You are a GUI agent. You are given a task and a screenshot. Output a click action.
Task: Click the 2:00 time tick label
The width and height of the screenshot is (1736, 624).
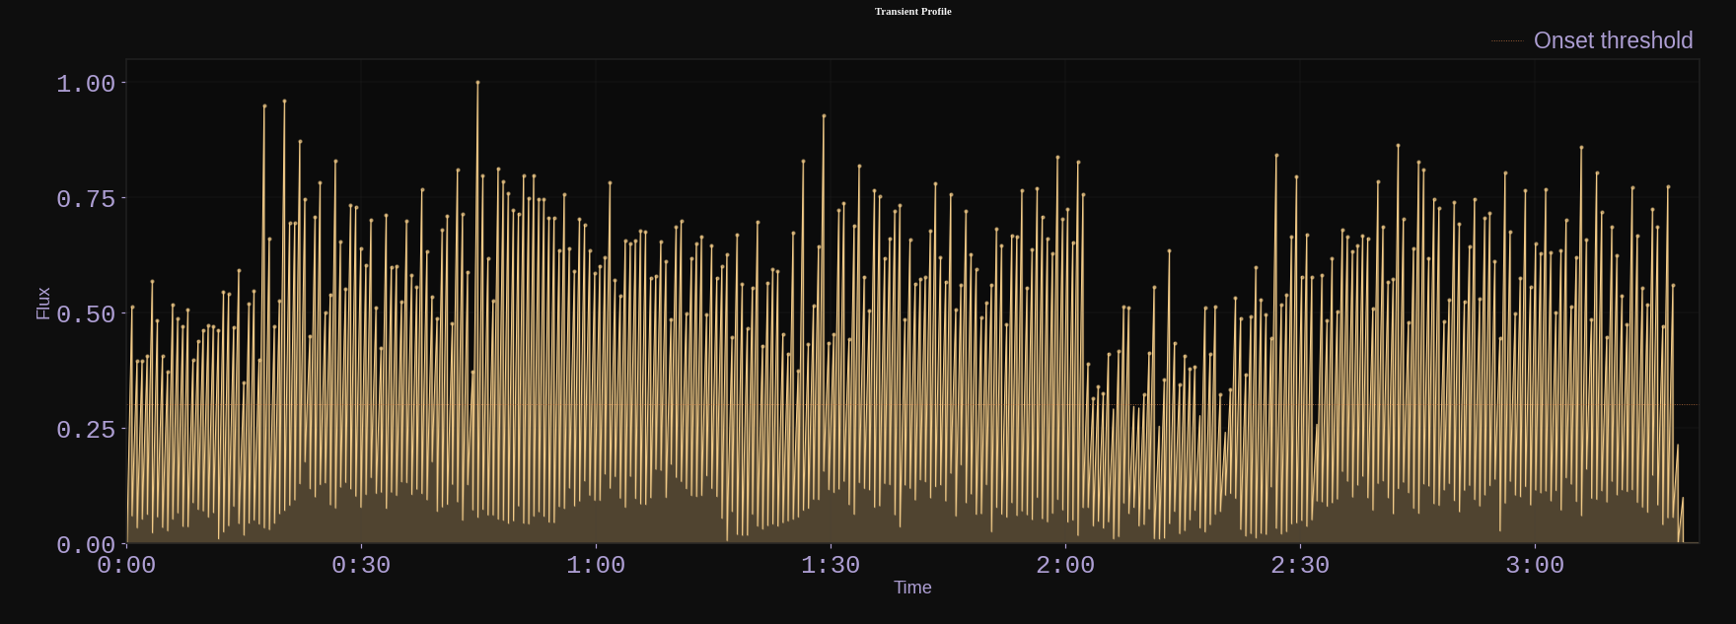[x=1065, y=566]
